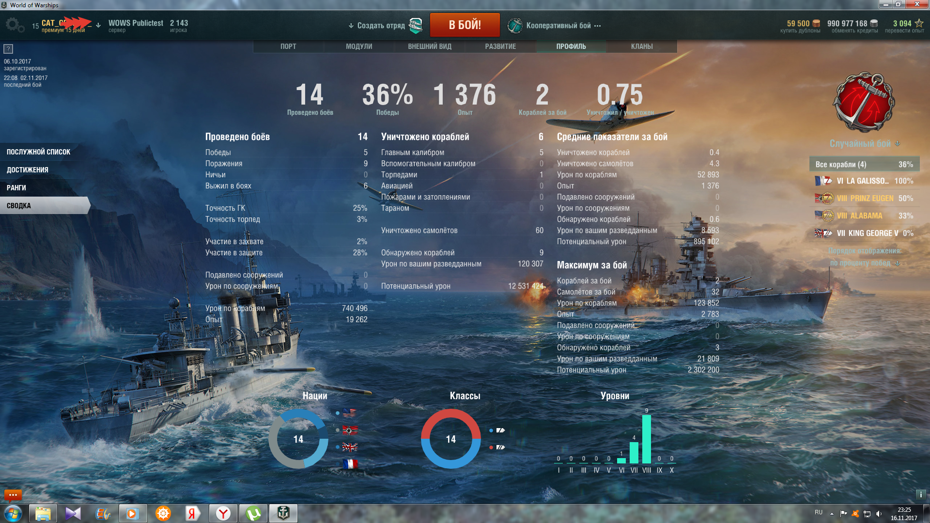The height and width of the screenshot is (523, 930).
Task: Open Visual Studio taskbar icon
Action: [x=73, y=513]
